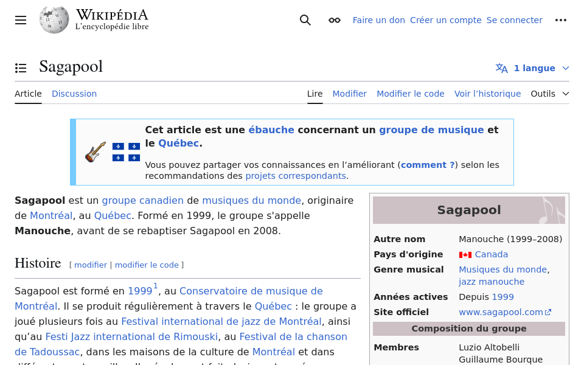Collapse the table of contents sidebar

point(21,68)
